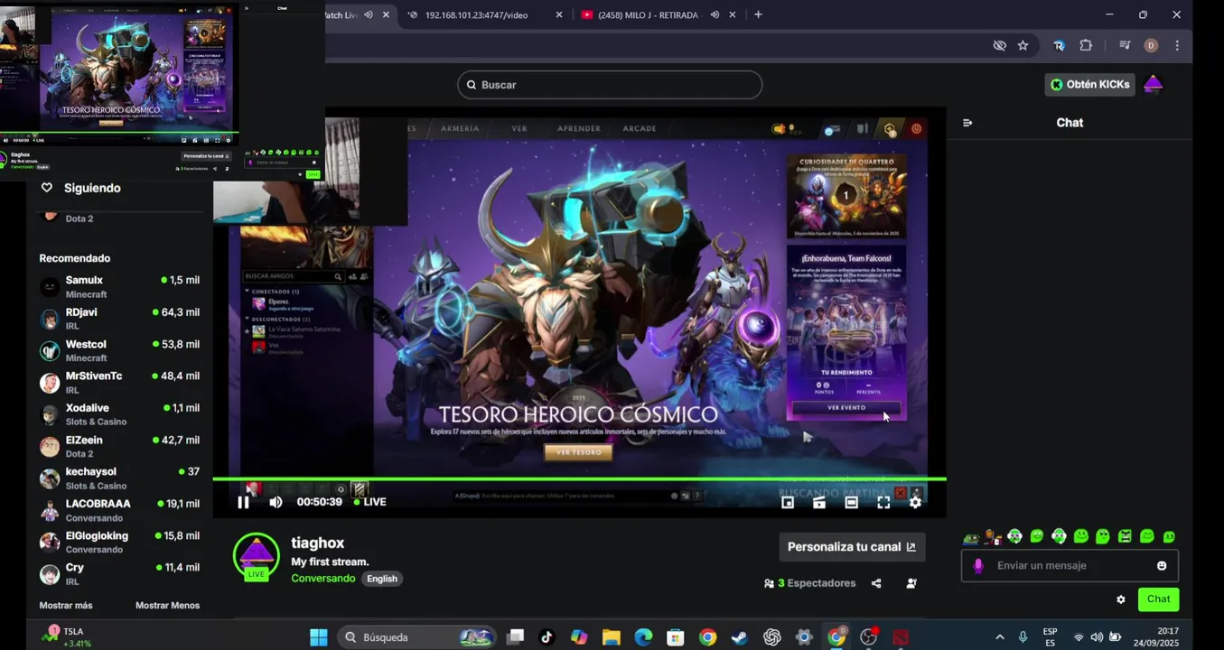This screenshot has width=1224, height=650.
Task: Click Mostrar más in the sidebar
Action: pos(66,606)
